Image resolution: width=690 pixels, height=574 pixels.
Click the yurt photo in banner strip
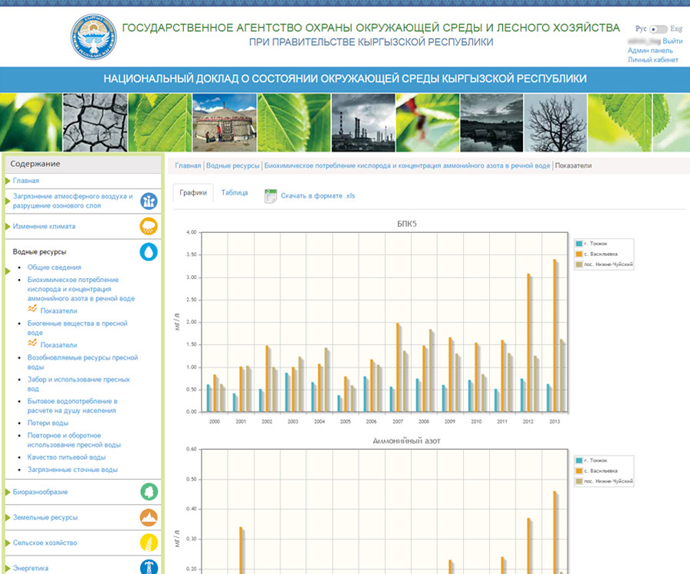pos(225,123)
